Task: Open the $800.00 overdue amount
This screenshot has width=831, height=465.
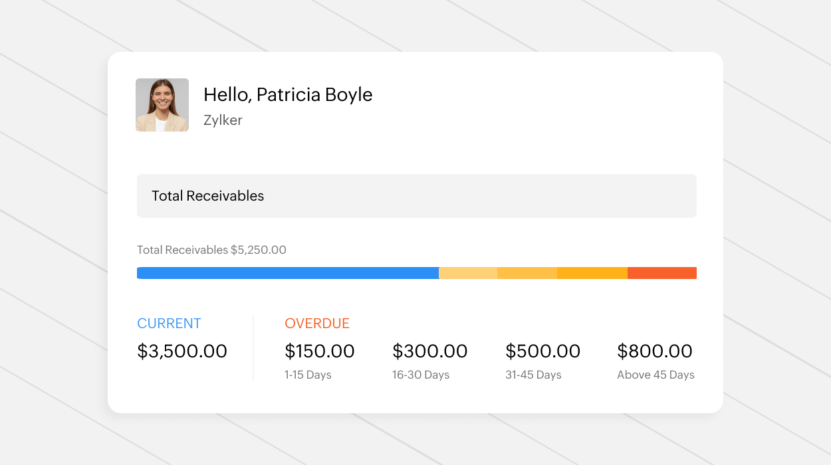Action: point(655,351)
